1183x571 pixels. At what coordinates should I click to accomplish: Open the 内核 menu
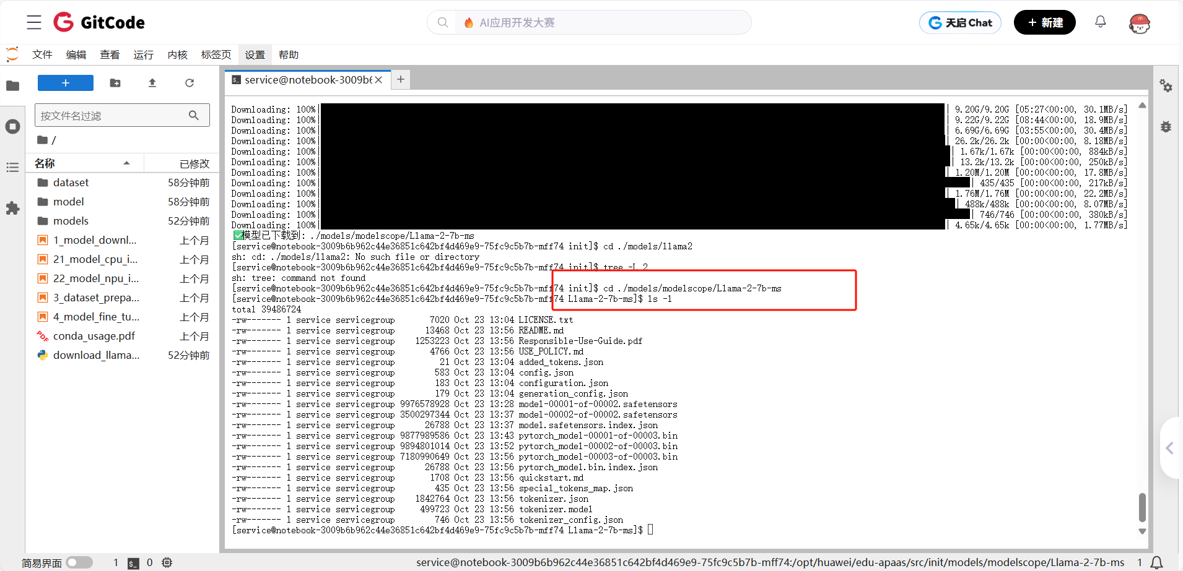[177, 54]
